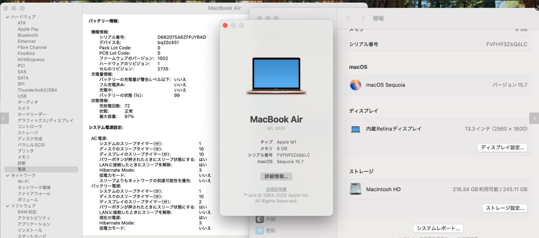Select Apple Pay in hardware list

(28, 29)
